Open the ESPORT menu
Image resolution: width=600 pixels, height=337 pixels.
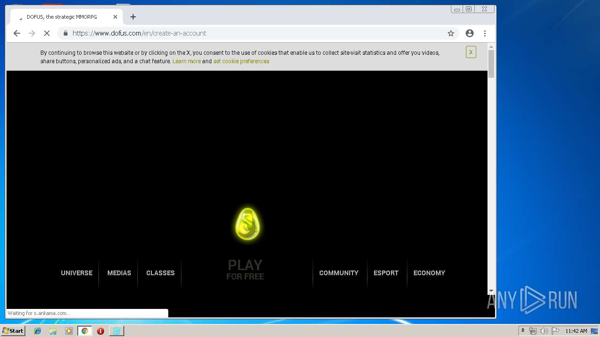tap(386, 273)
